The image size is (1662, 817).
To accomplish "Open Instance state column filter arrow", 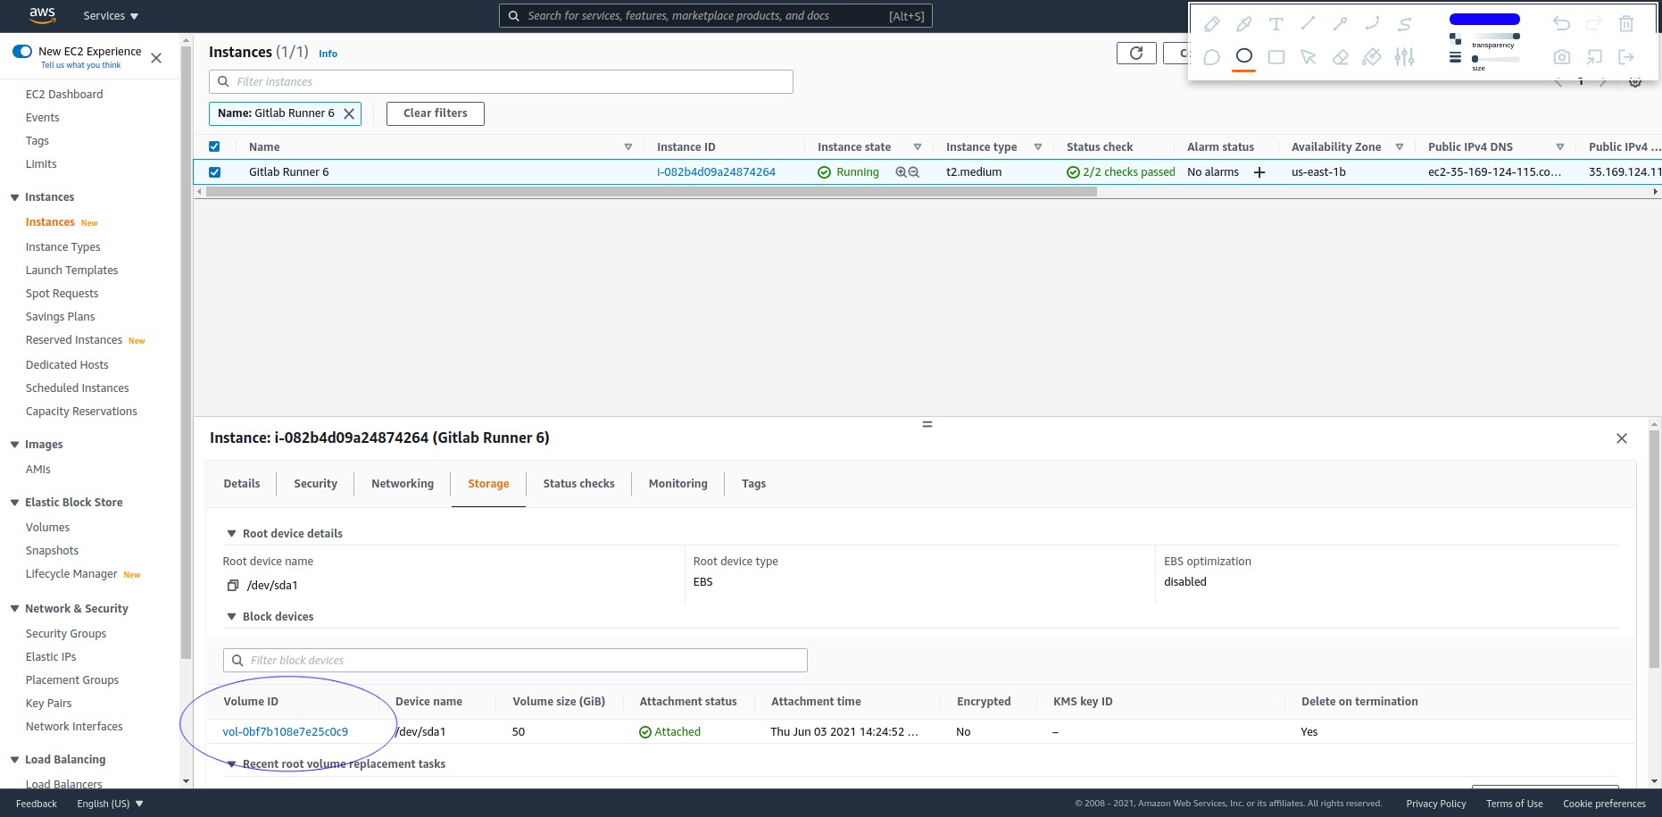I will 918,147.
